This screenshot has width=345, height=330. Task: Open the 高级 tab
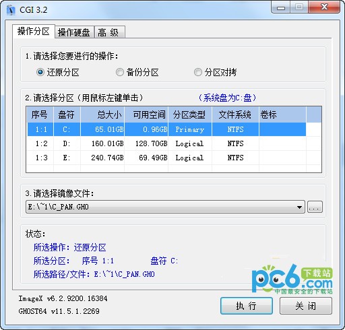pos(109,32)
